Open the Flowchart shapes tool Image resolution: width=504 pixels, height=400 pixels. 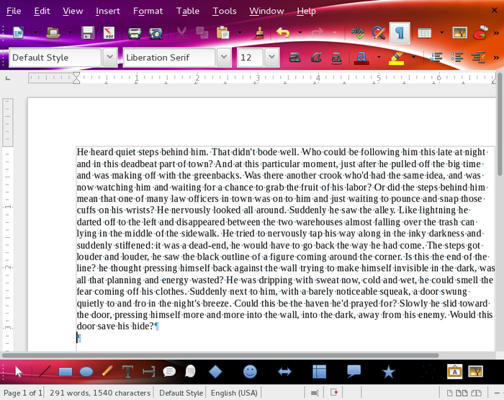point(319,372)
